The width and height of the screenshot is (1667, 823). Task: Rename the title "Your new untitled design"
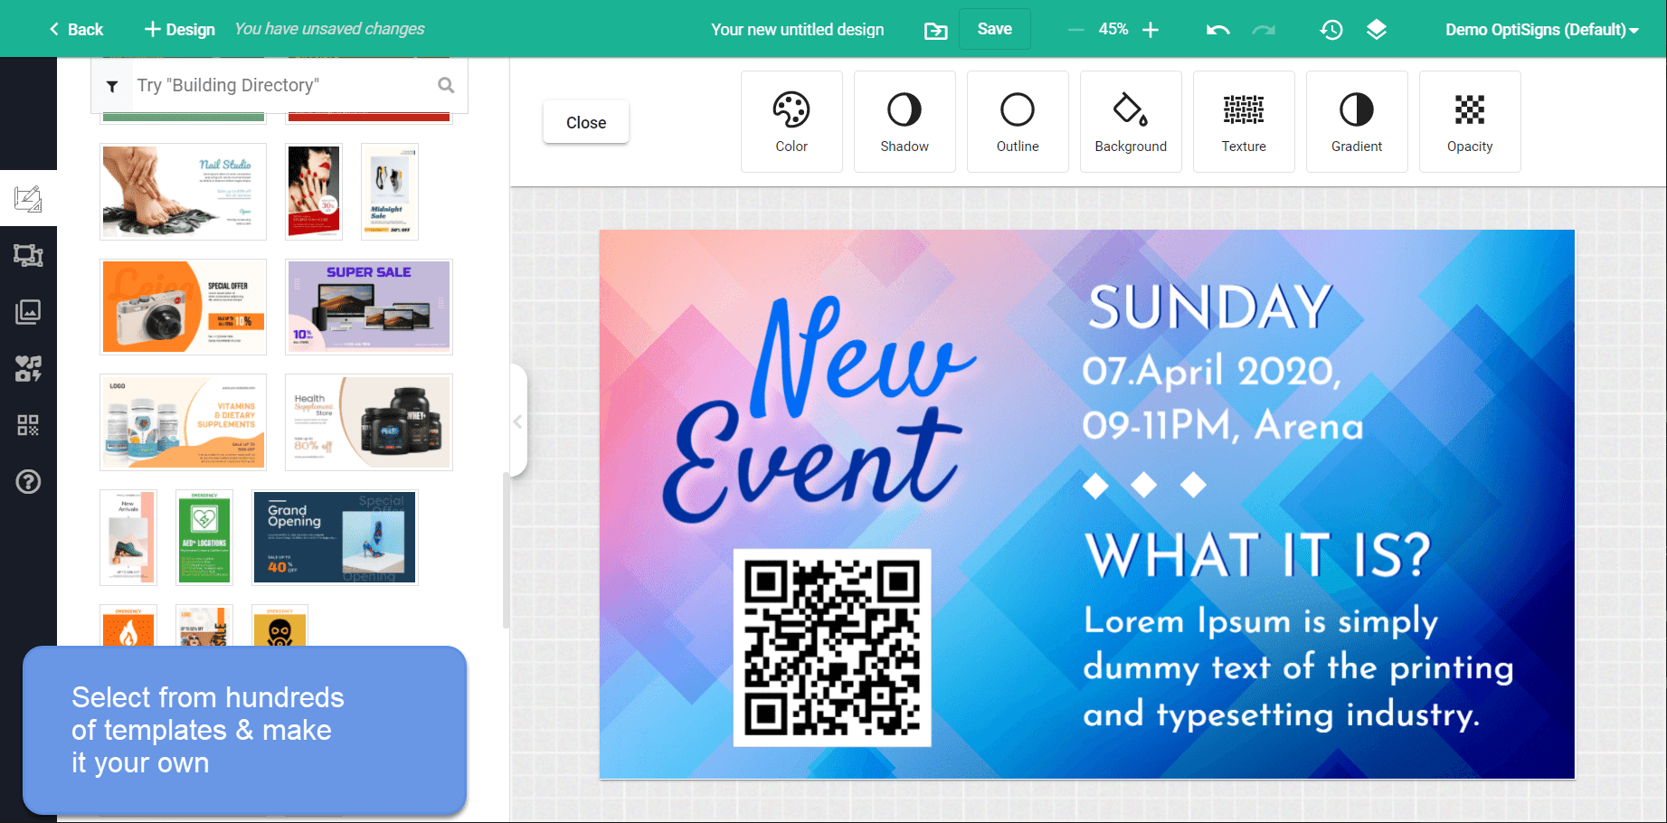click(x=798, y=30)
